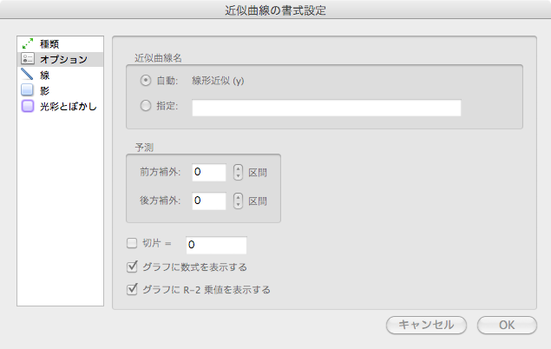Open the 線 category label
Screen dimensions: 551x349
click(45, 76)
